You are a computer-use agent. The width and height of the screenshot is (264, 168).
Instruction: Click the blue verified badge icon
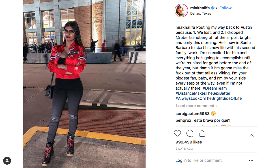(213, 8)
